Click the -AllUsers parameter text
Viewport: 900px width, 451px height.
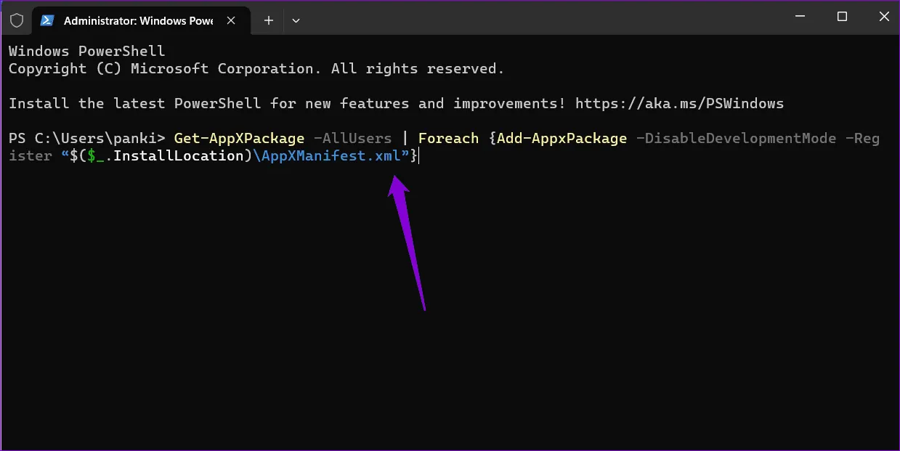pos(352,139)
